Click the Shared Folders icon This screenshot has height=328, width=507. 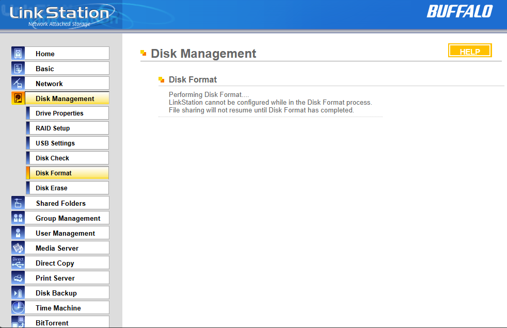coord(18,203)
